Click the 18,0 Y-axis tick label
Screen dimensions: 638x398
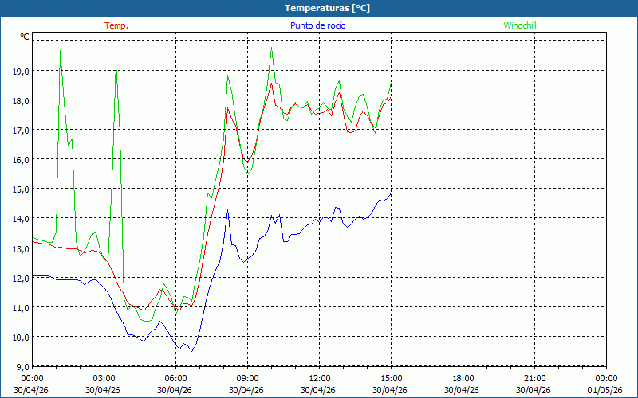[20, 100]
